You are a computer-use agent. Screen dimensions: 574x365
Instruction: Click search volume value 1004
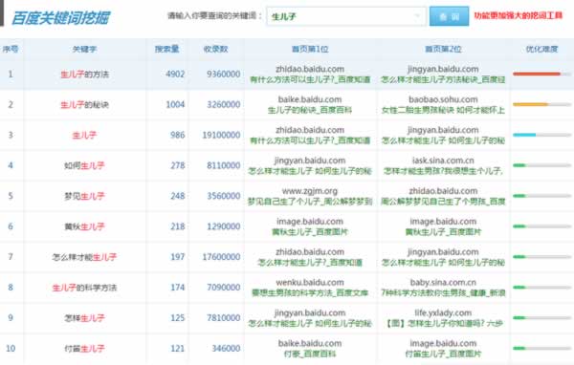pos(175,104)
